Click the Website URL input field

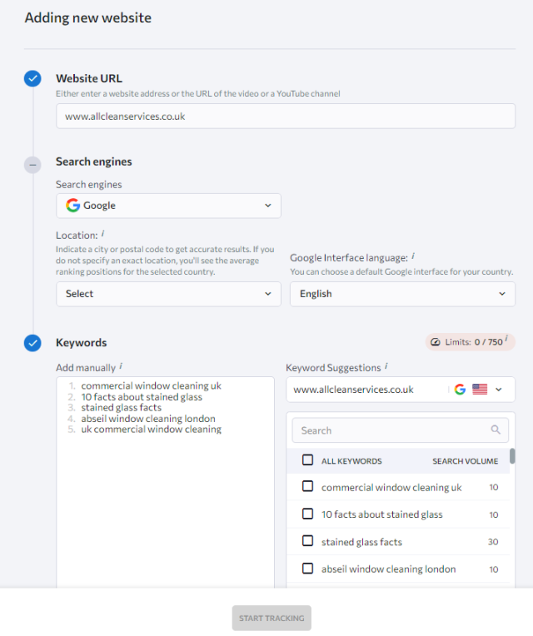click(286, 117)
